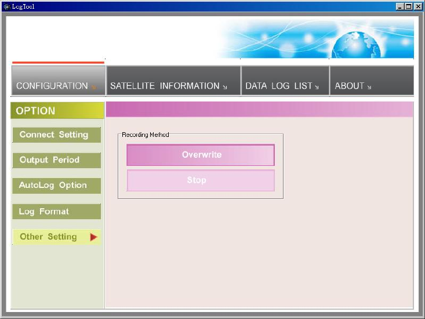Set recording method to Stop
Viewport: 425px width, 319px height.
201,180
